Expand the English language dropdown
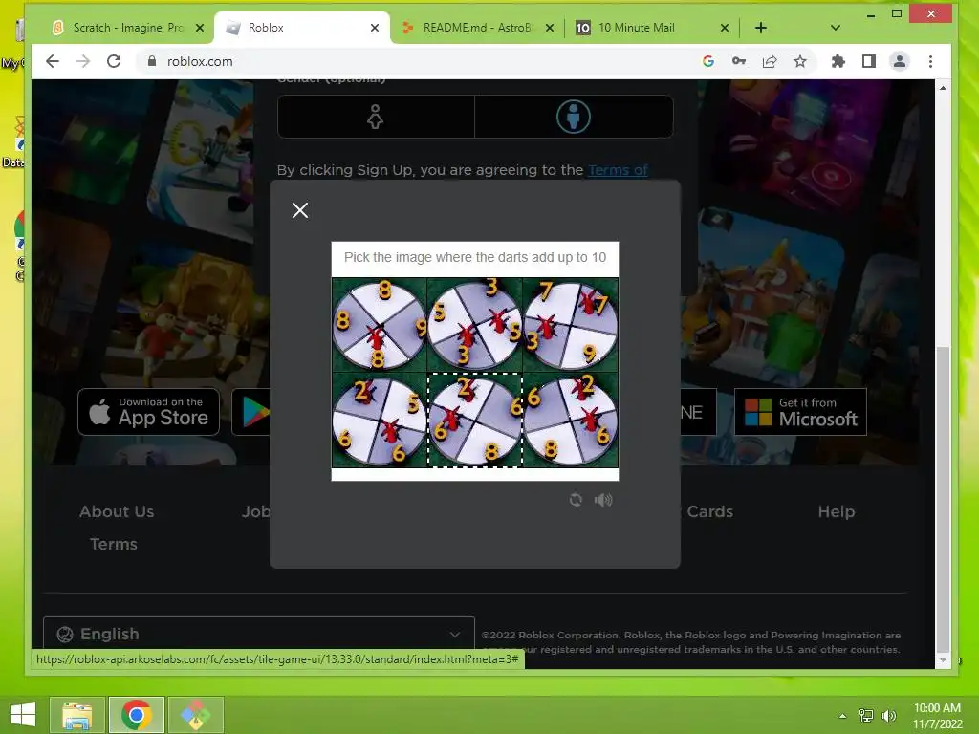Image resolution: width=979 pixels, height=734 pixels. (x=258, y=635)
